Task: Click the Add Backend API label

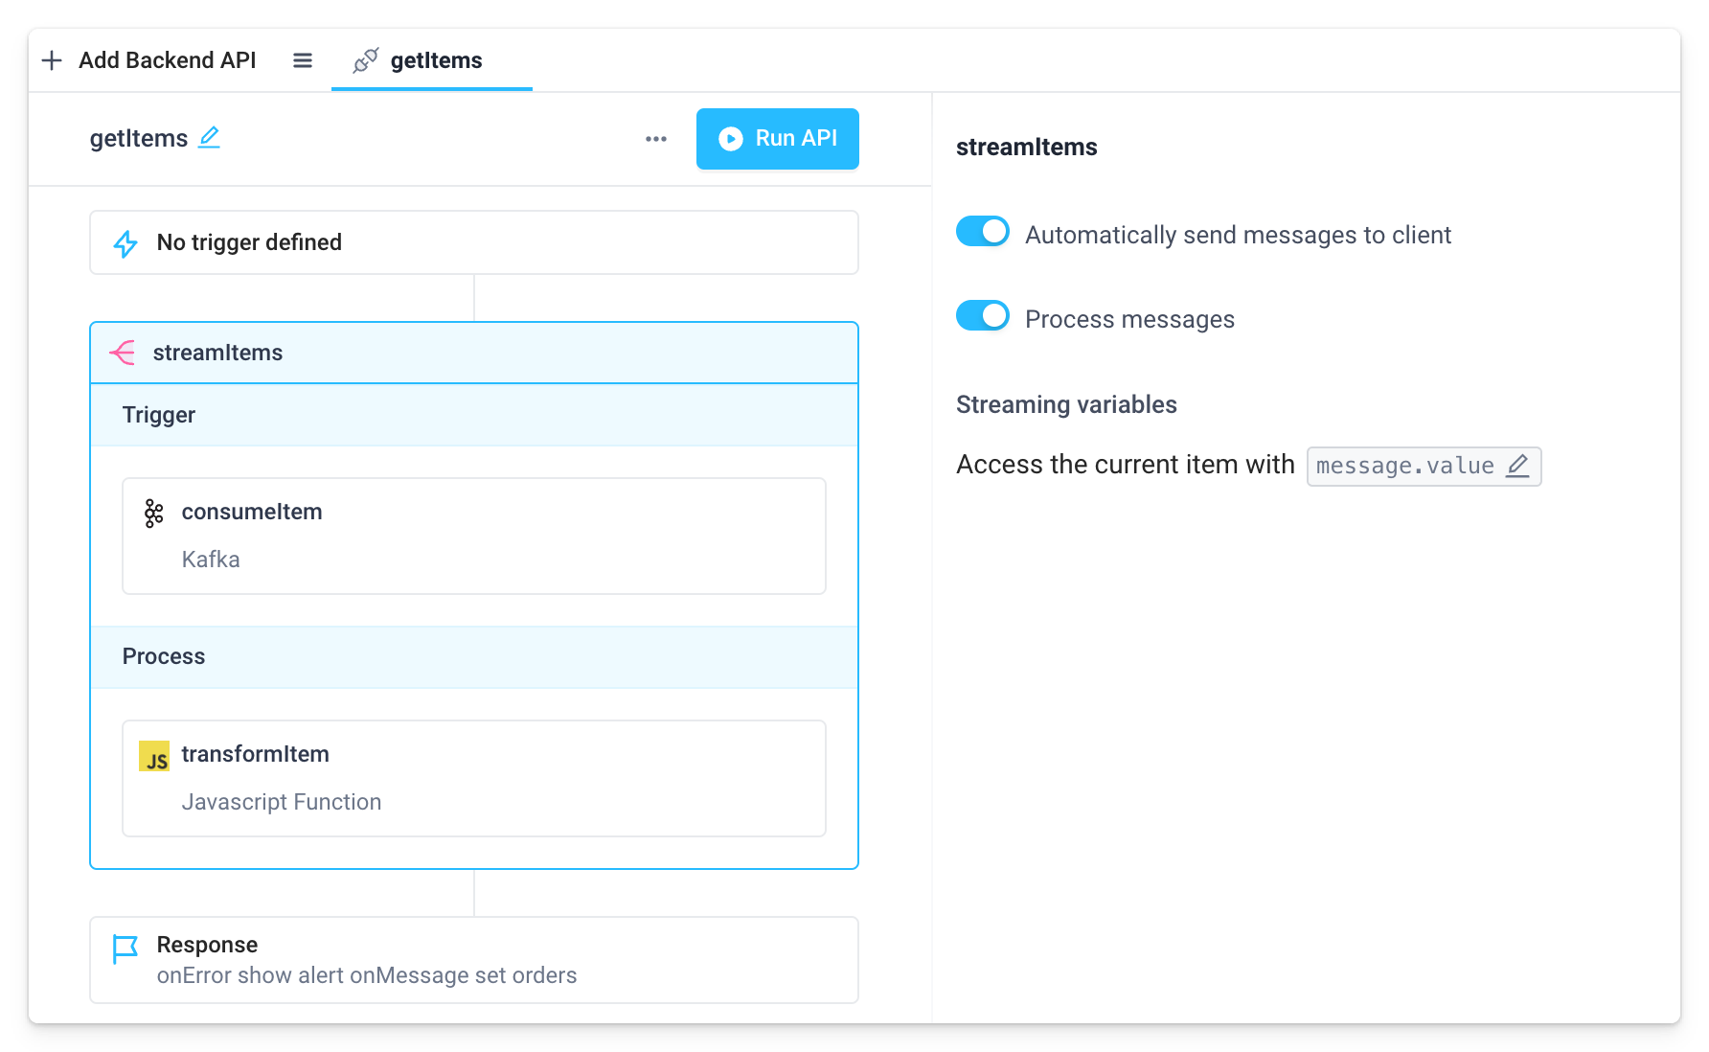Action: [x=167, y=60]
